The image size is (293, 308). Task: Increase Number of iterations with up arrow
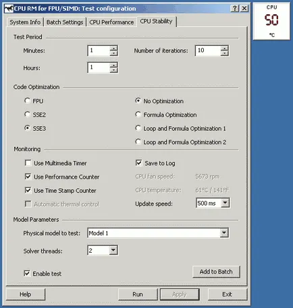[x=224, y=48]
